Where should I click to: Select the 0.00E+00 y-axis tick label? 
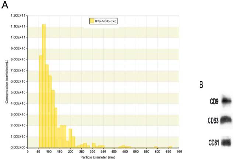pos(19,147)
